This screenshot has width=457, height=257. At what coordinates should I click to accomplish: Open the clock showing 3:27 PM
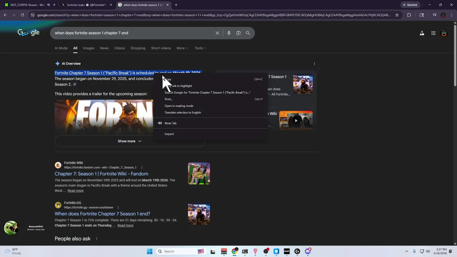click(441, 251)
